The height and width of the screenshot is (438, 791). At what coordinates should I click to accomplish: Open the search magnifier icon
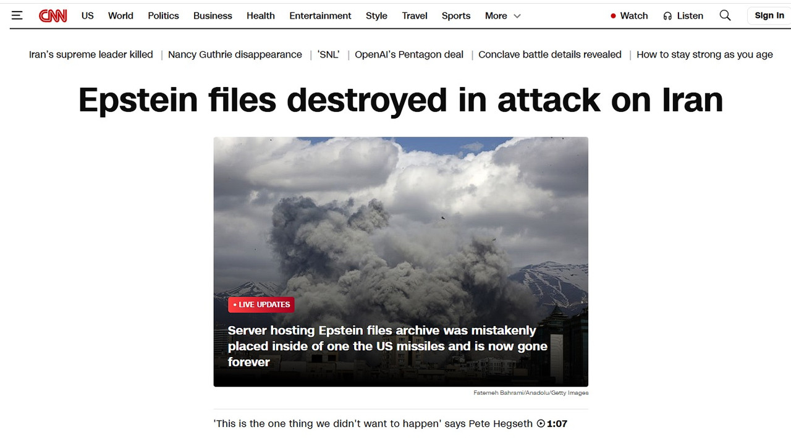point(725,15)
